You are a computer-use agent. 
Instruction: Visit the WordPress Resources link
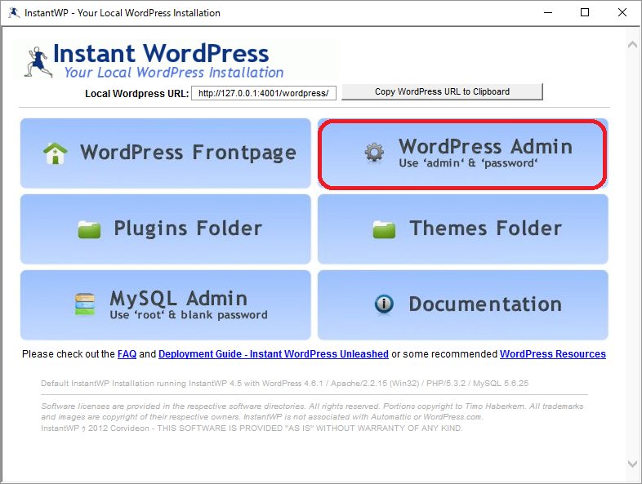pyautogui.click(x=553, y=354)
